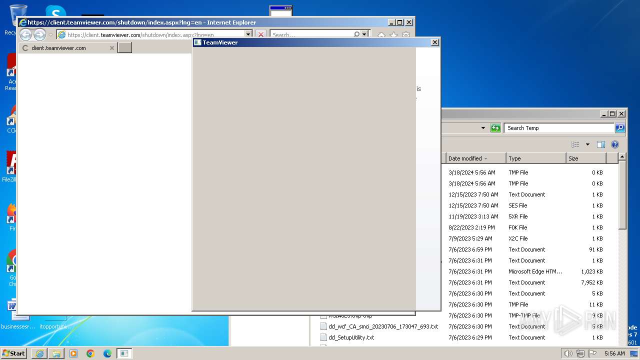Select the client.teamviewer.com tab
Viewport: 640px width, 360px height.
tap(67, 48)
